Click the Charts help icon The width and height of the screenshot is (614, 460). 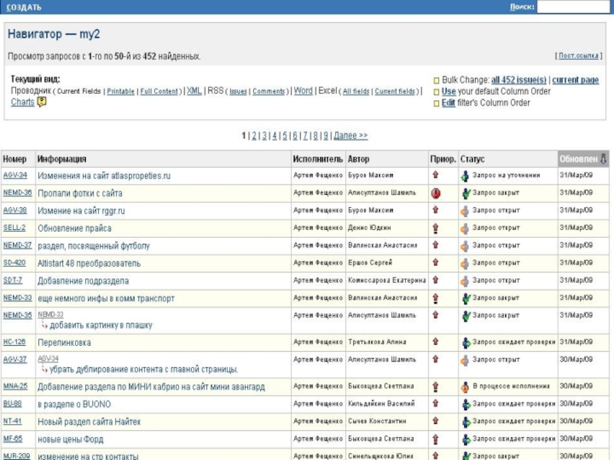41,102
